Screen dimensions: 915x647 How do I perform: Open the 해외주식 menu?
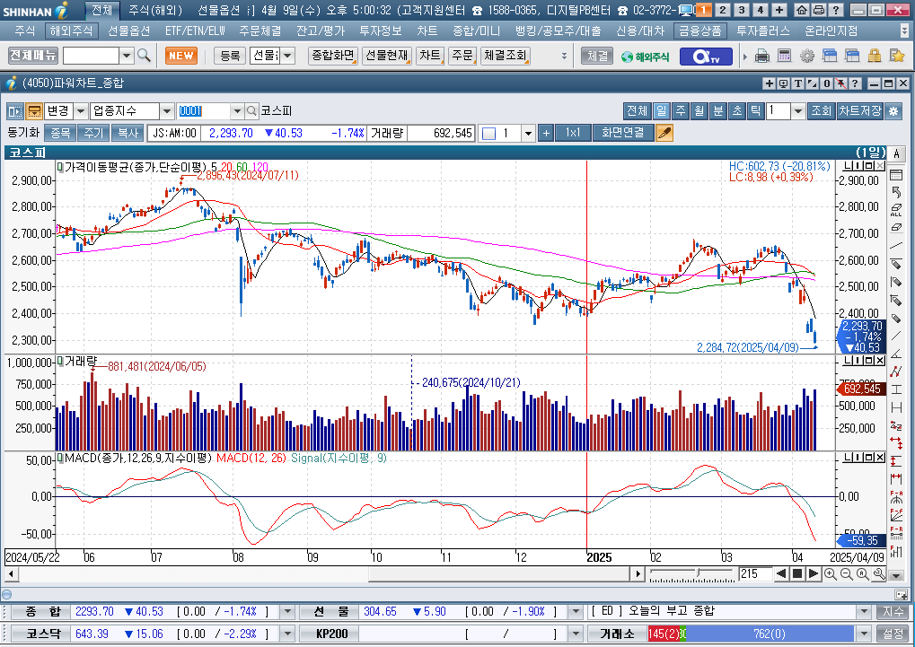point(71,31)
